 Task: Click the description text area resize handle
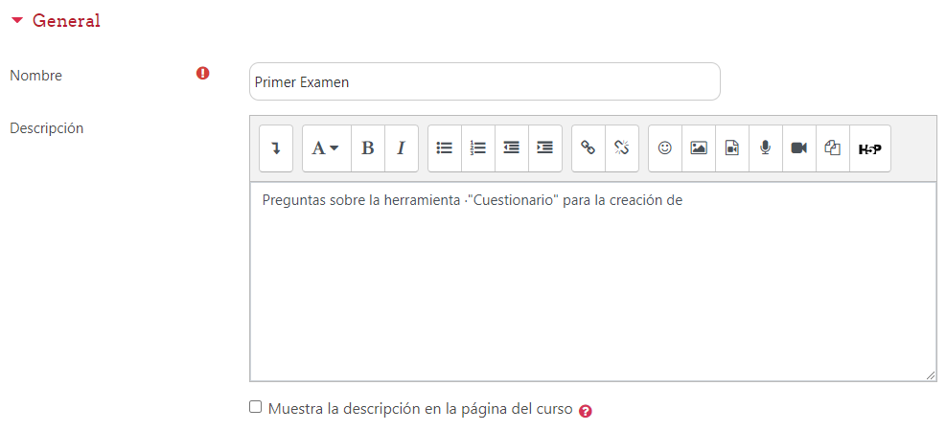click(x=931, y=375)
